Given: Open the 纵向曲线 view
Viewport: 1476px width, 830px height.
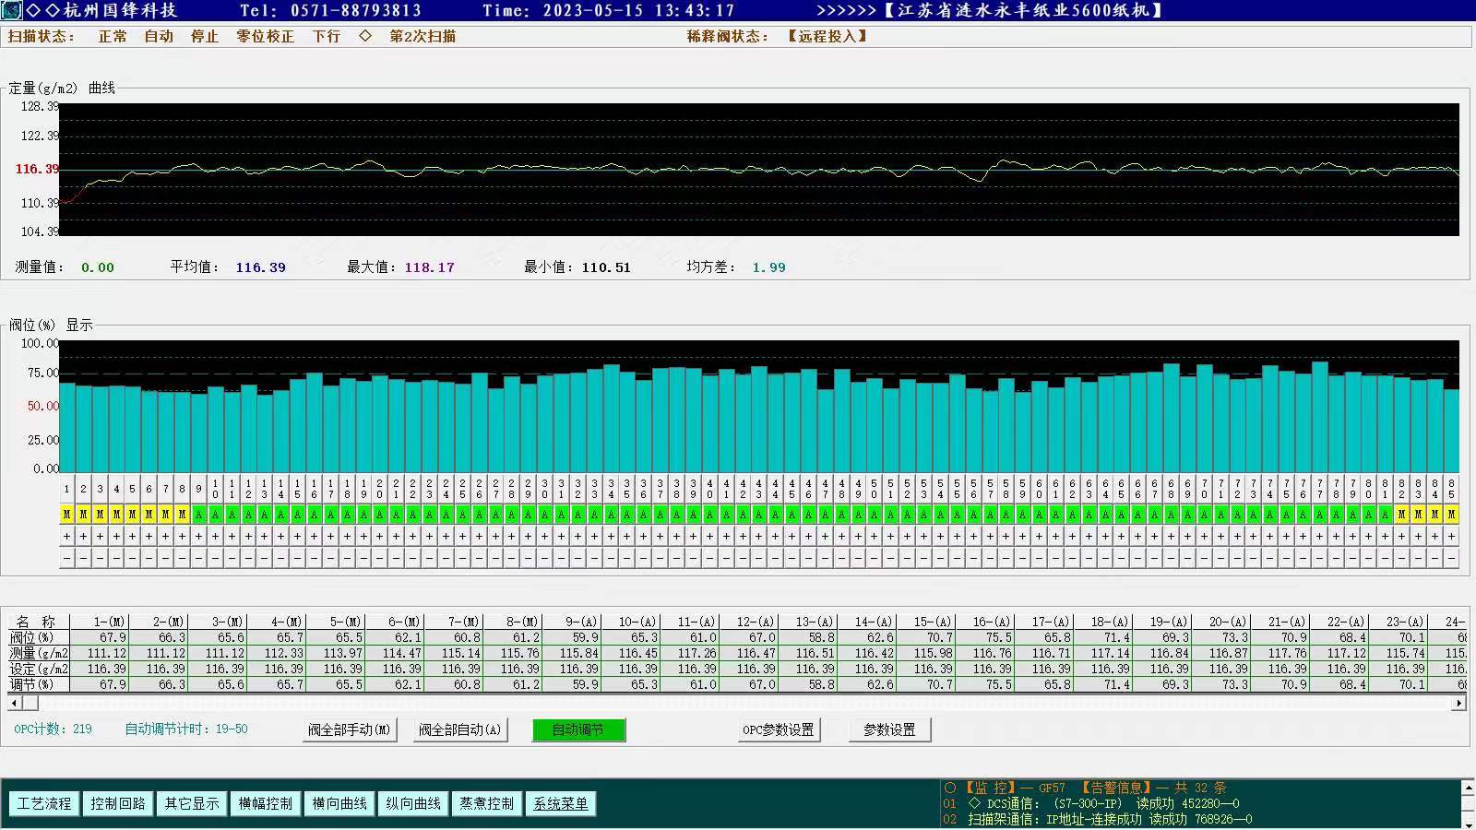Looking at the screenshot, I should [413, 803].
